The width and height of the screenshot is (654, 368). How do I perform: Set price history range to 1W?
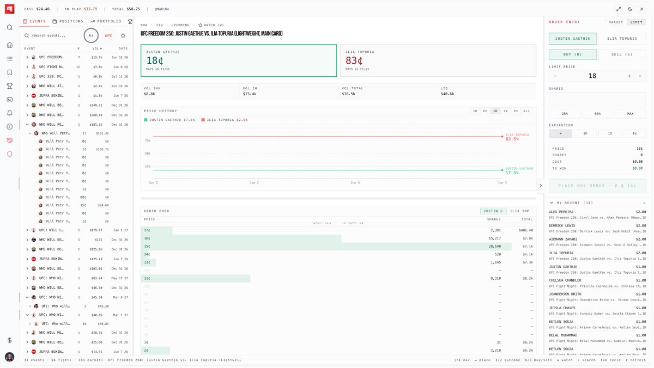pyautogui.click(x=505, y=111)
